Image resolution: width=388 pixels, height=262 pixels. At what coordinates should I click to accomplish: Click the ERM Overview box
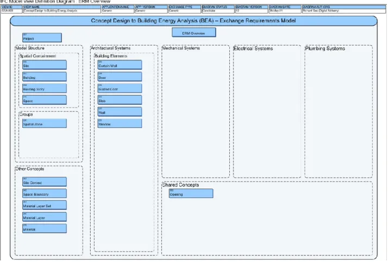194,33
